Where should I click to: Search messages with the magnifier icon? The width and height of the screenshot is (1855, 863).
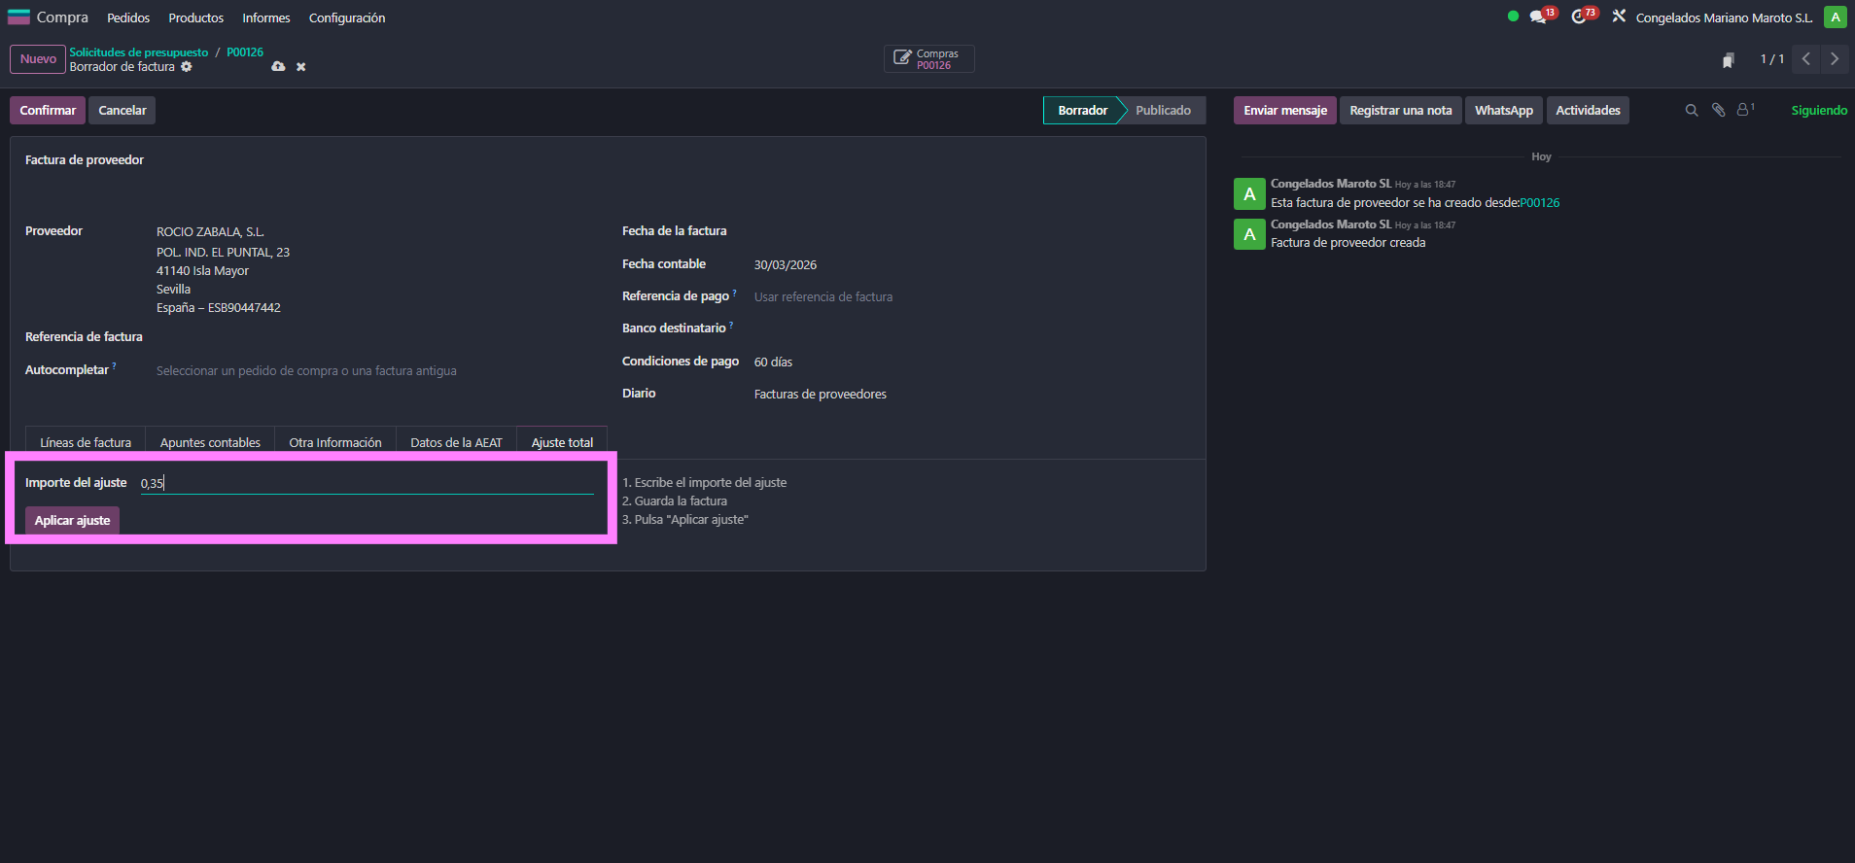coord(1692,111)
